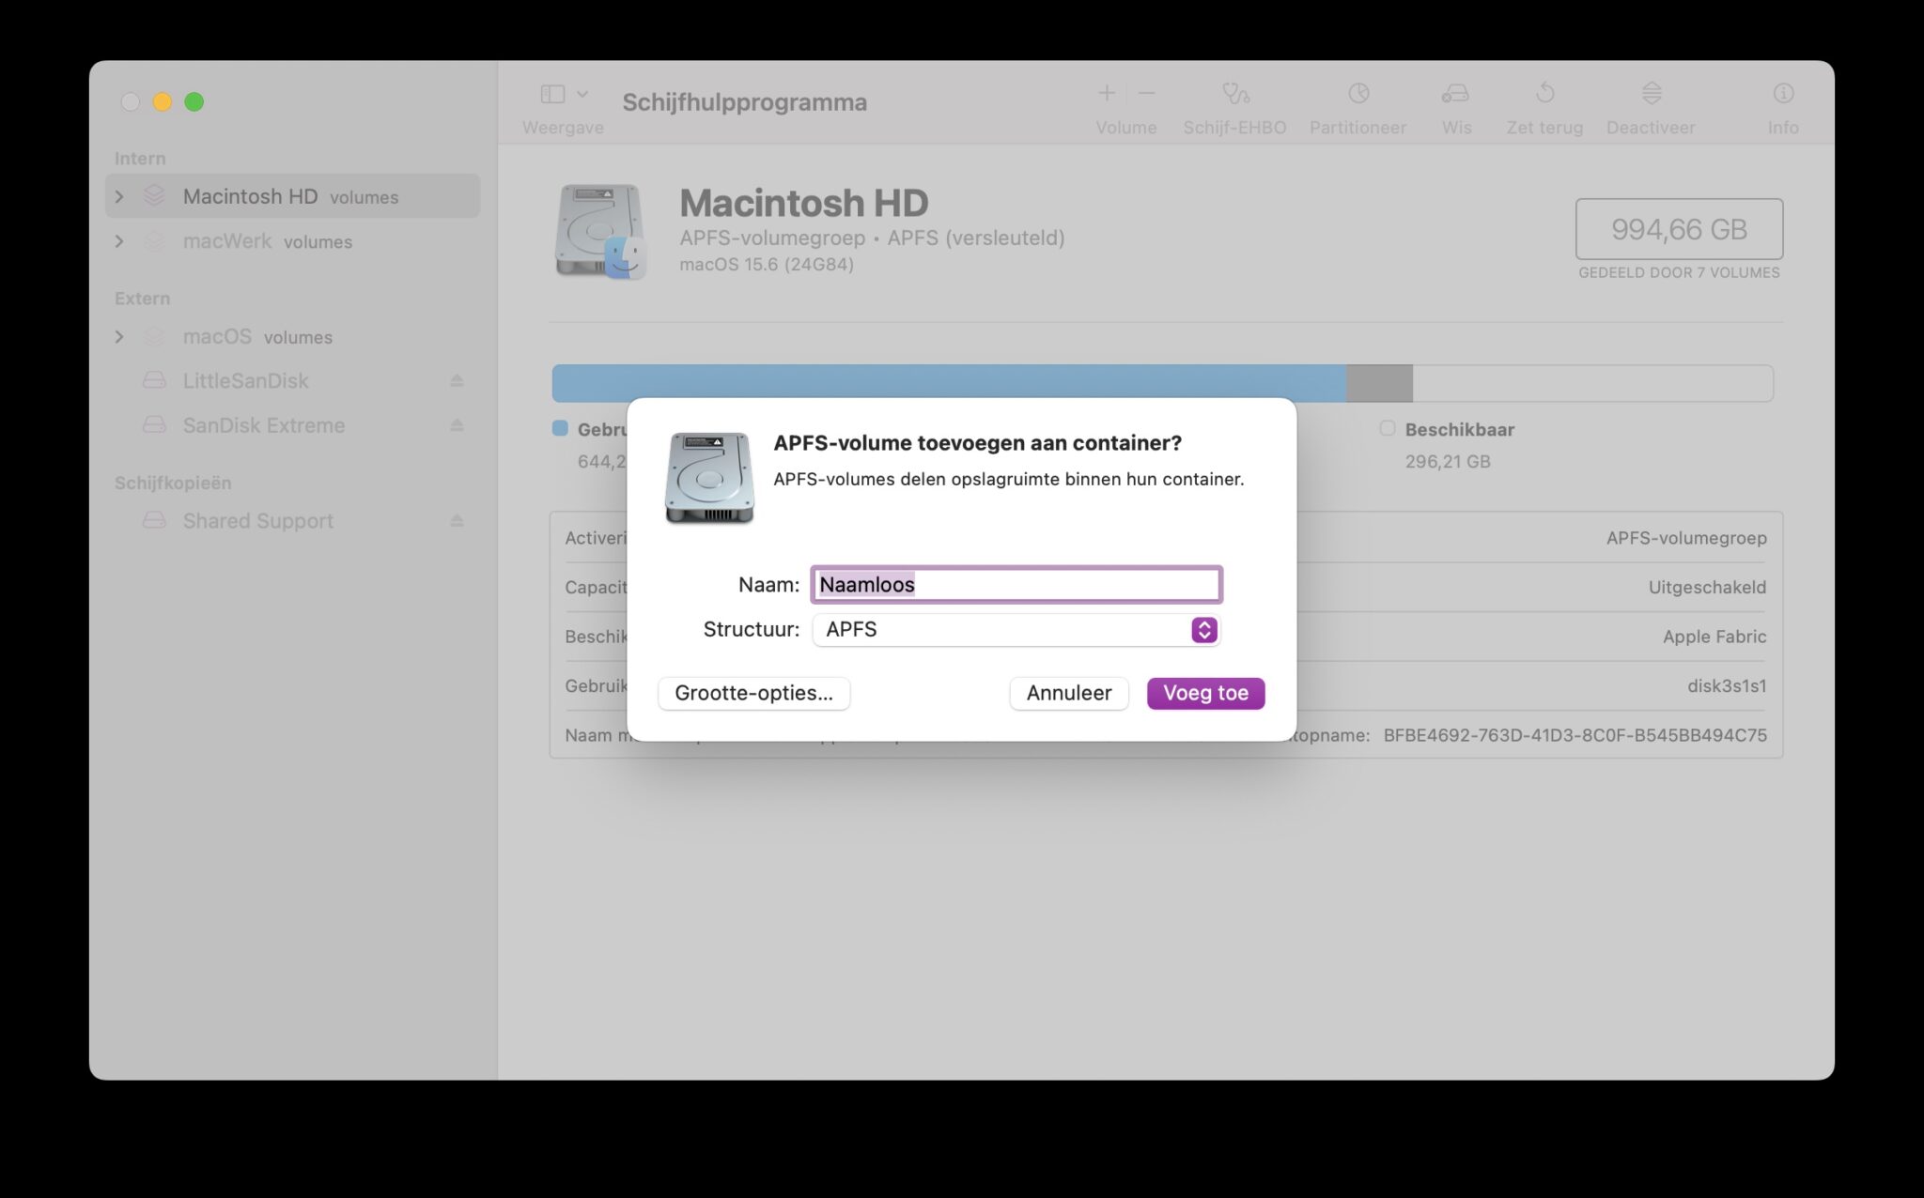Open Grootte-opties size options
This screenshot has height=1198, width=1924.
(753, 693)
